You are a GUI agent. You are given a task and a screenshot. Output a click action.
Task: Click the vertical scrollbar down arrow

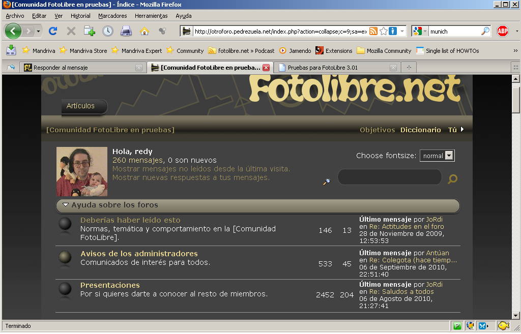[515, 315]
